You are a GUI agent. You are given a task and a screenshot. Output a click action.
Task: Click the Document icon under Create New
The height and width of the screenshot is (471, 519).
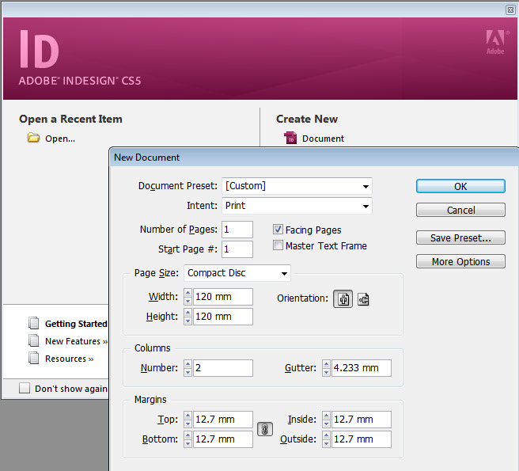point(290,138)
